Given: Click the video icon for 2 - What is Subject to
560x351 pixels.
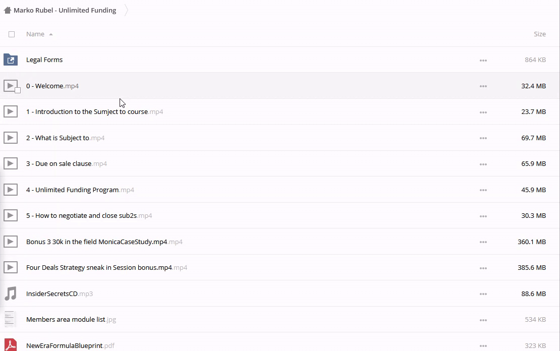Looking at the screenshot, I should pyautogui.click(x=11, y=138).
